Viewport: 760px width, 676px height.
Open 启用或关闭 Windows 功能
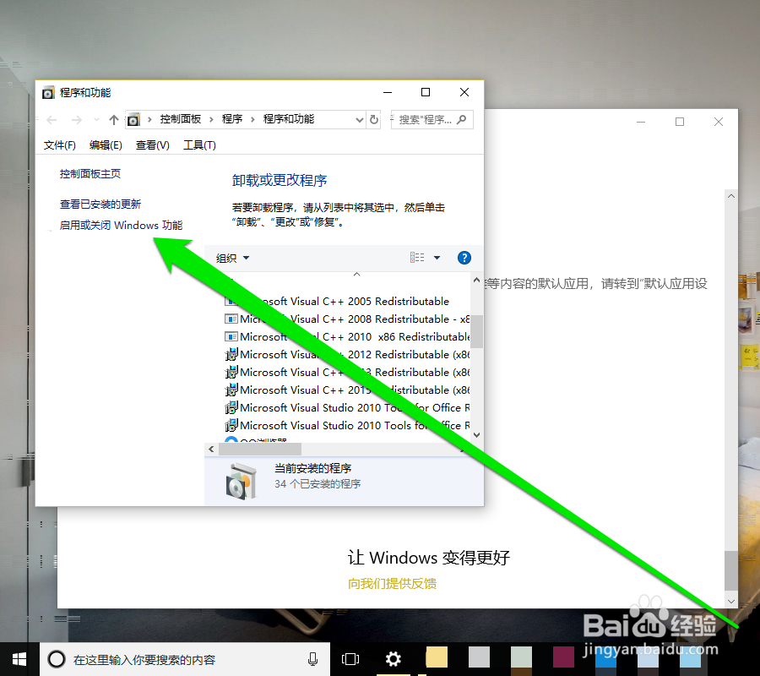[x=121, y=225]
